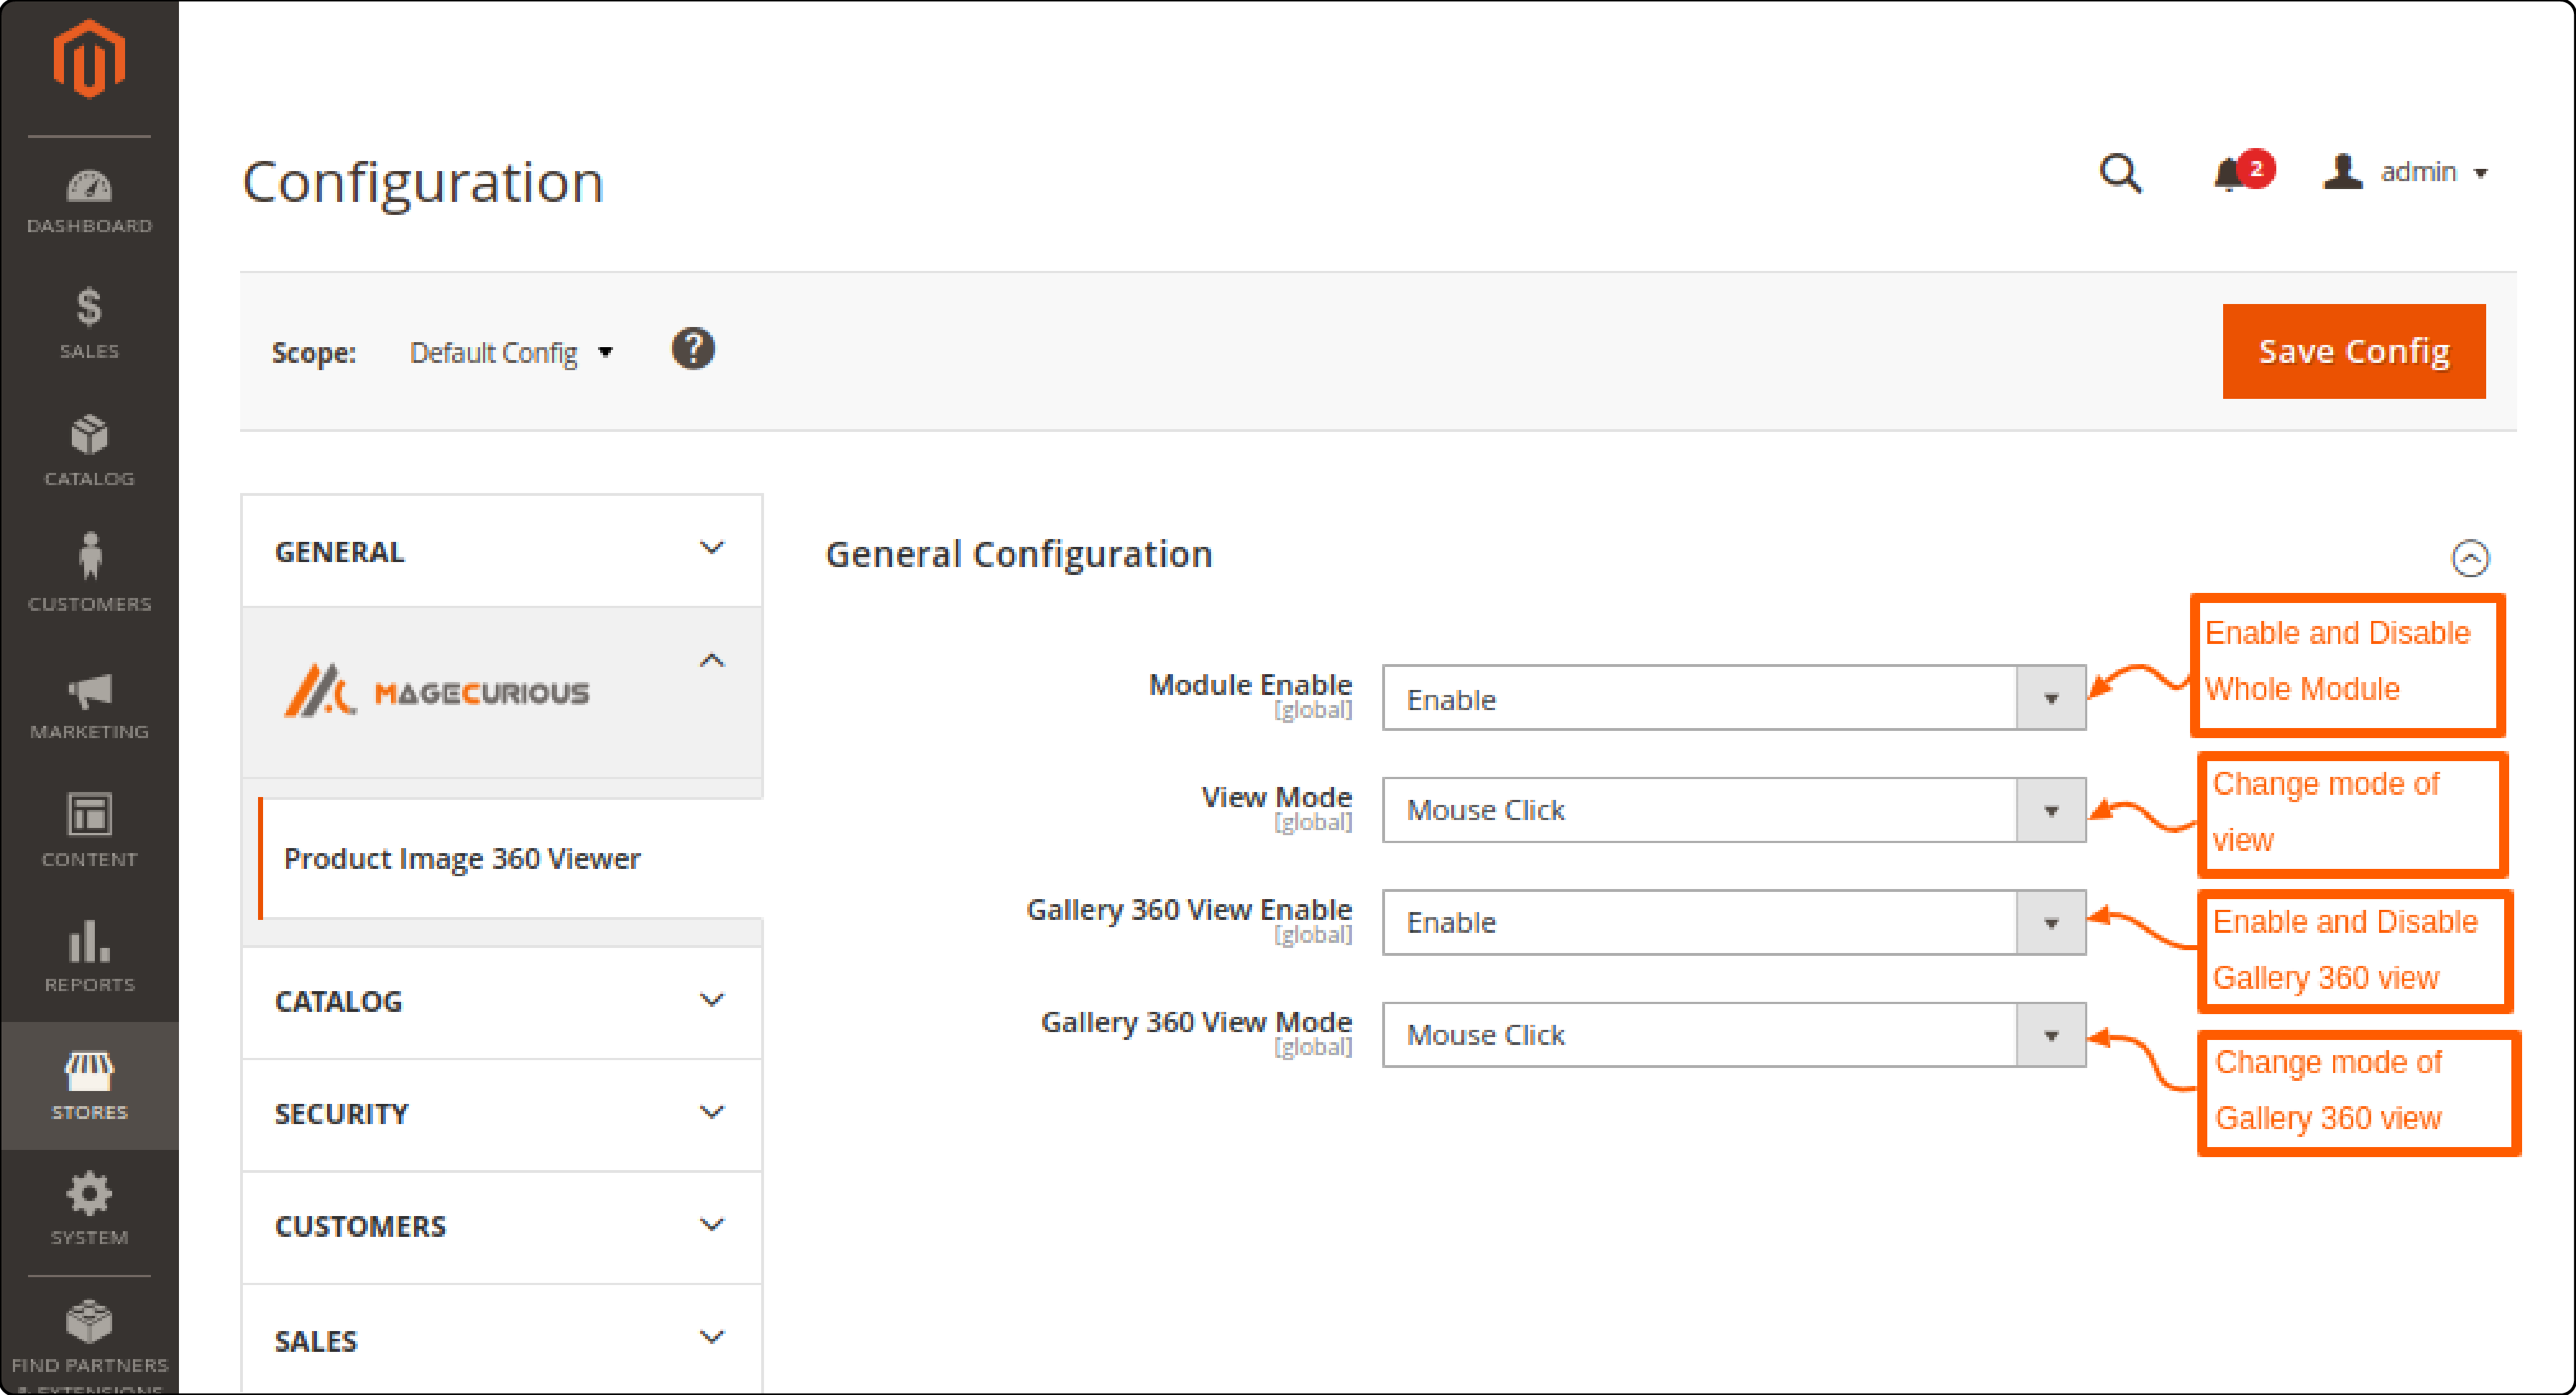
Task: Click the global search magnifier icon
Action: pyautogui.click(x=2120, y=173)
